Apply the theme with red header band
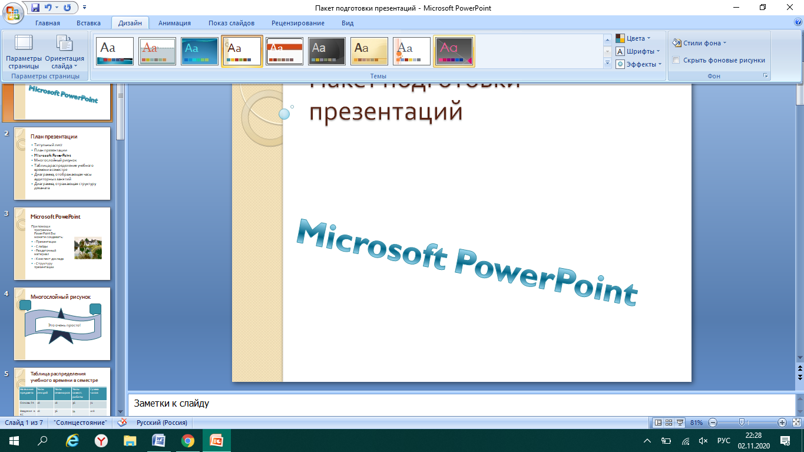804x452 pixels. click(284, 51)
